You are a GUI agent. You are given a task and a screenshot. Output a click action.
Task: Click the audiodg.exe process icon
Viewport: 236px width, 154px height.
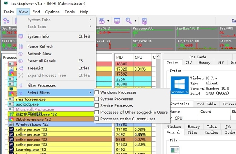(11, 104)
